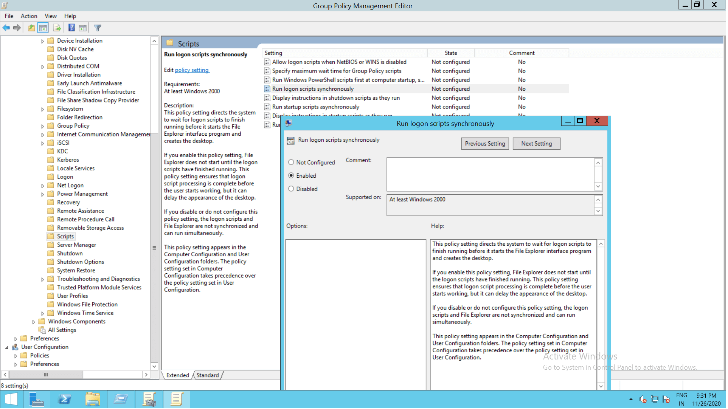Viewport: 728px width, 409px height.
Task: Open the Action menu
Action: (x=29, y=16)
